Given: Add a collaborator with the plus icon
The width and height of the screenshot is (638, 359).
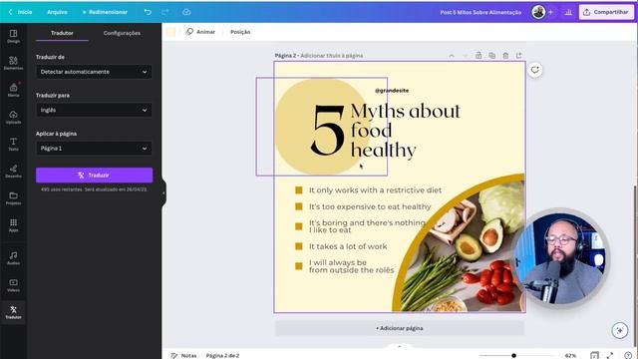Looking at the screenshot, I should click(551, 12).
